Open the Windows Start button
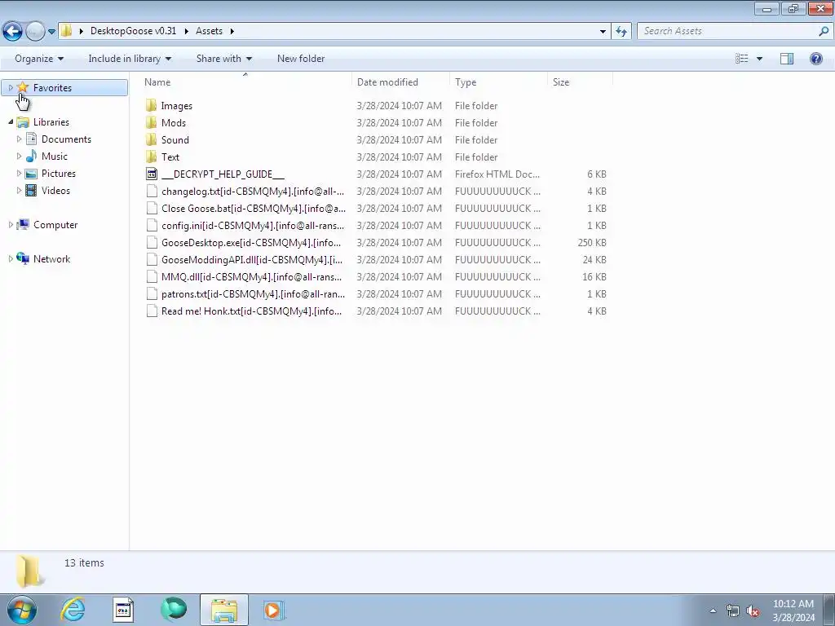The width and height of the screenshot is (835, 626). 21,610
